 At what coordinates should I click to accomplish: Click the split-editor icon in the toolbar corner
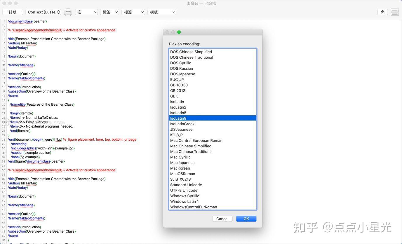pyautogui.click(x=395, y=12)
